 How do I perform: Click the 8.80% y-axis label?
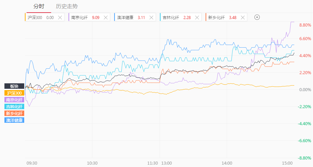tap(305, 25)
